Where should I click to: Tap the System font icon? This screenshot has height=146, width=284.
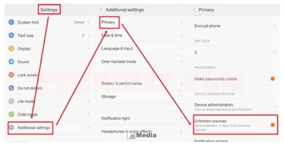click(11, 22)
